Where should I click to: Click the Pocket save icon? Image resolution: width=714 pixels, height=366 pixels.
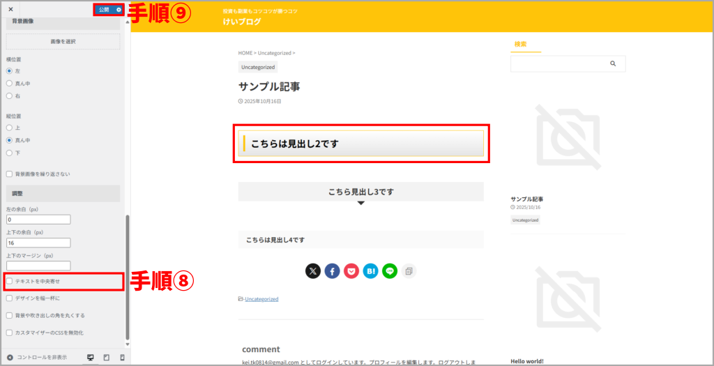[351, 271]
